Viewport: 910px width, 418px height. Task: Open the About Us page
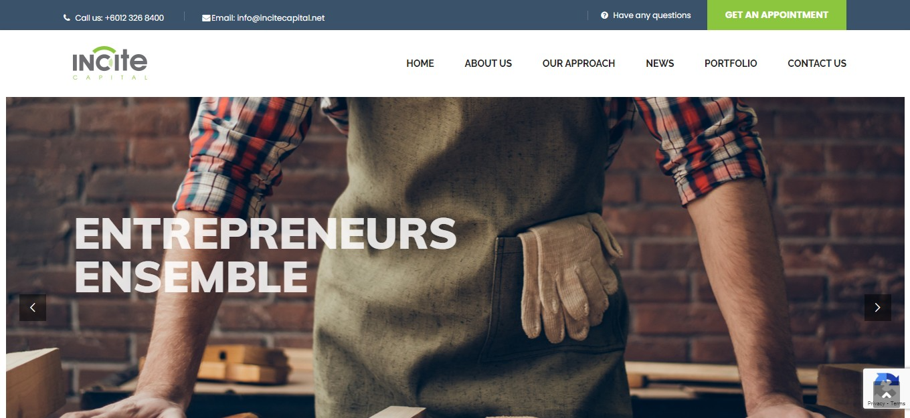(x=488, y=64)
